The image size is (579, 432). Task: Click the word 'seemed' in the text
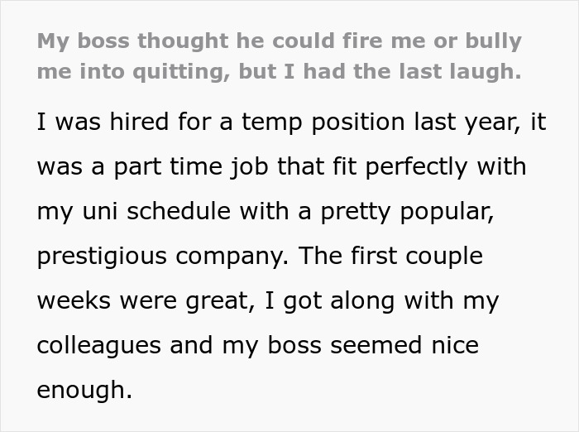tap(376, 345)
